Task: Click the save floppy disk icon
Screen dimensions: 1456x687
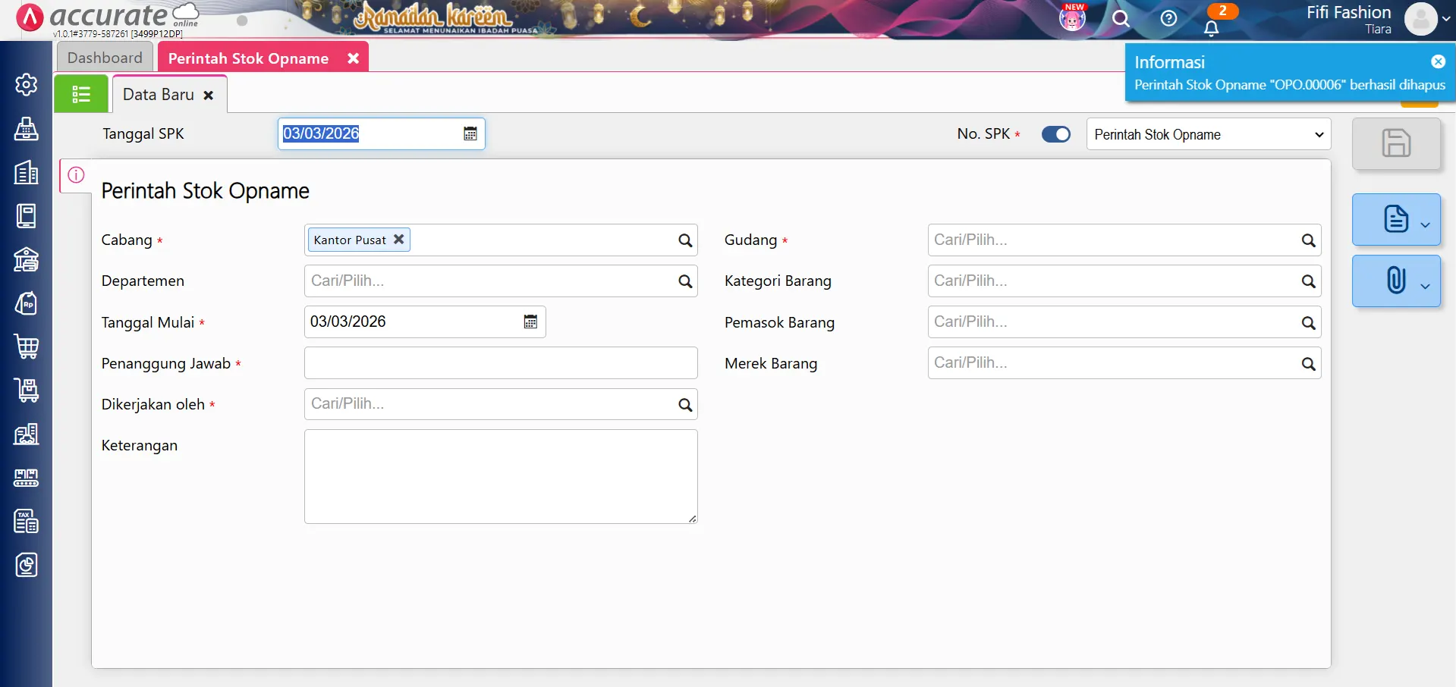Action: pos(1395,143)
